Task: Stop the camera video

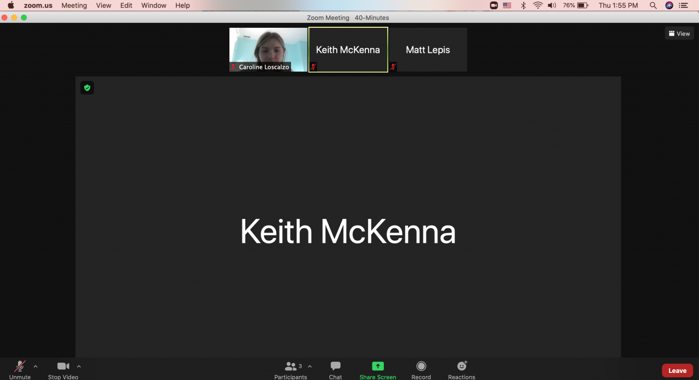Action: tap(63, 369)
